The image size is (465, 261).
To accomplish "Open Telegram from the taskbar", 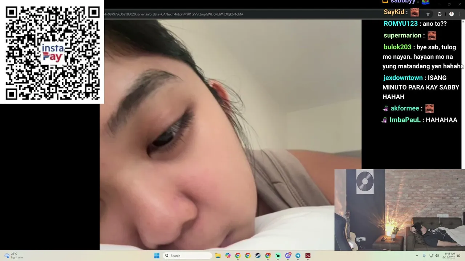I will (298, 256).
